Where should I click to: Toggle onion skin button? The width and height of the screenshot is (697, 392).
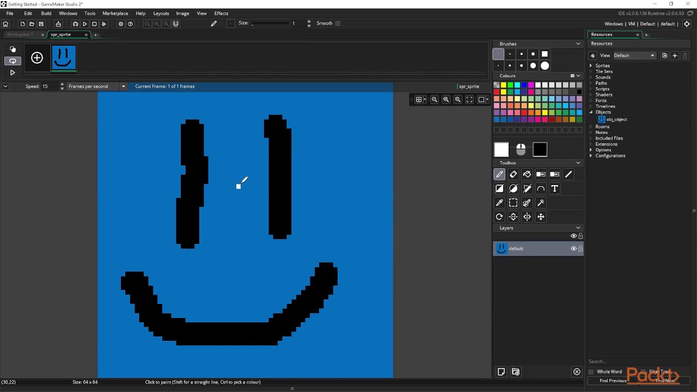13,49
